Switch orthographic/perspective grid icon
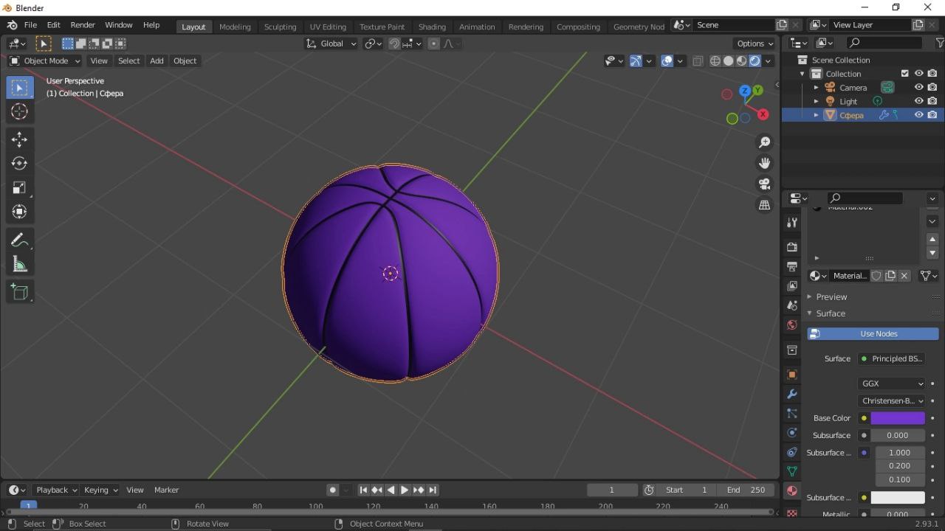 765,205
